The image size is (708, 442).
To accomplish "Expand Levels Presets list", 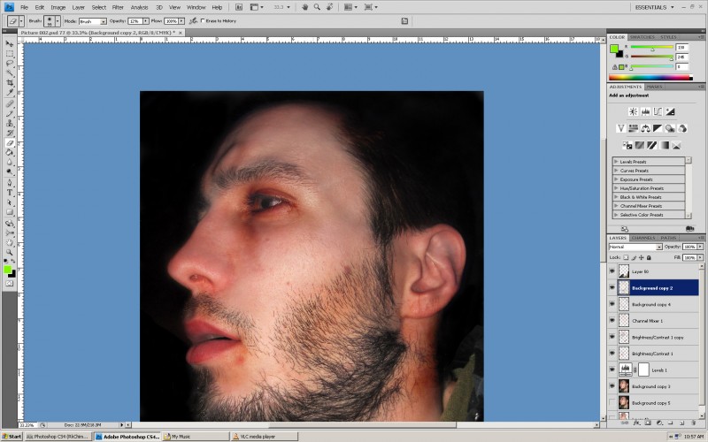I will (x=616, y=162).
